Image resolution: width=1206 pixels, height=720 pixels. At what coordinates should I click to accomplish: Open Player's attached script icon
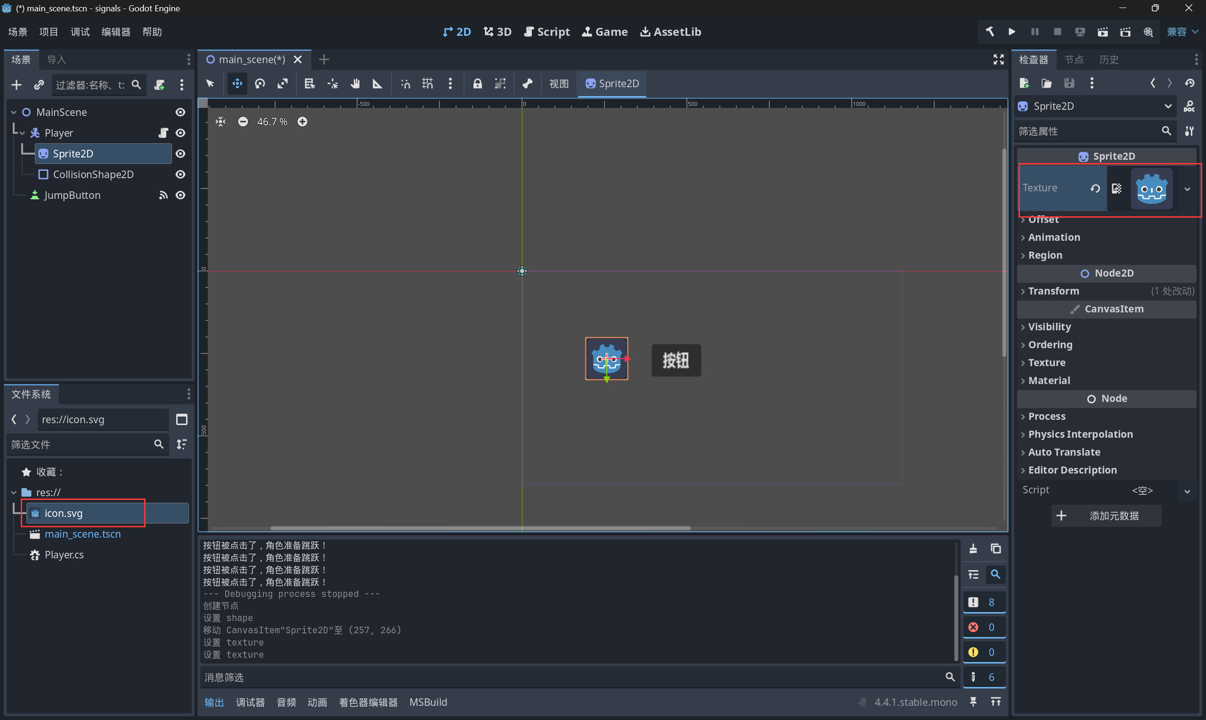(163, 133)
